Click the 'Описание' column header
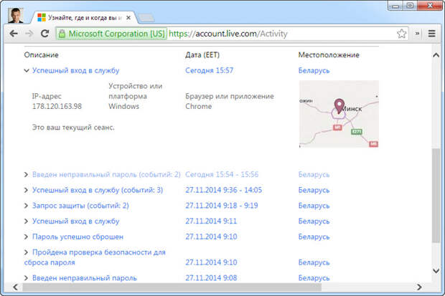The image size is (445, 296). (x=41, y=54)
